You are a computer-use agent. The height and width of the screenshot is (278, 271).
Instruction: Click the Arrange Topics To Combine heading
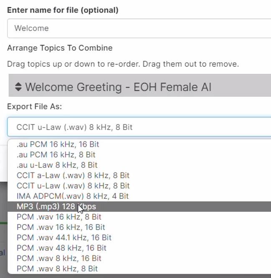coord(60,48)
